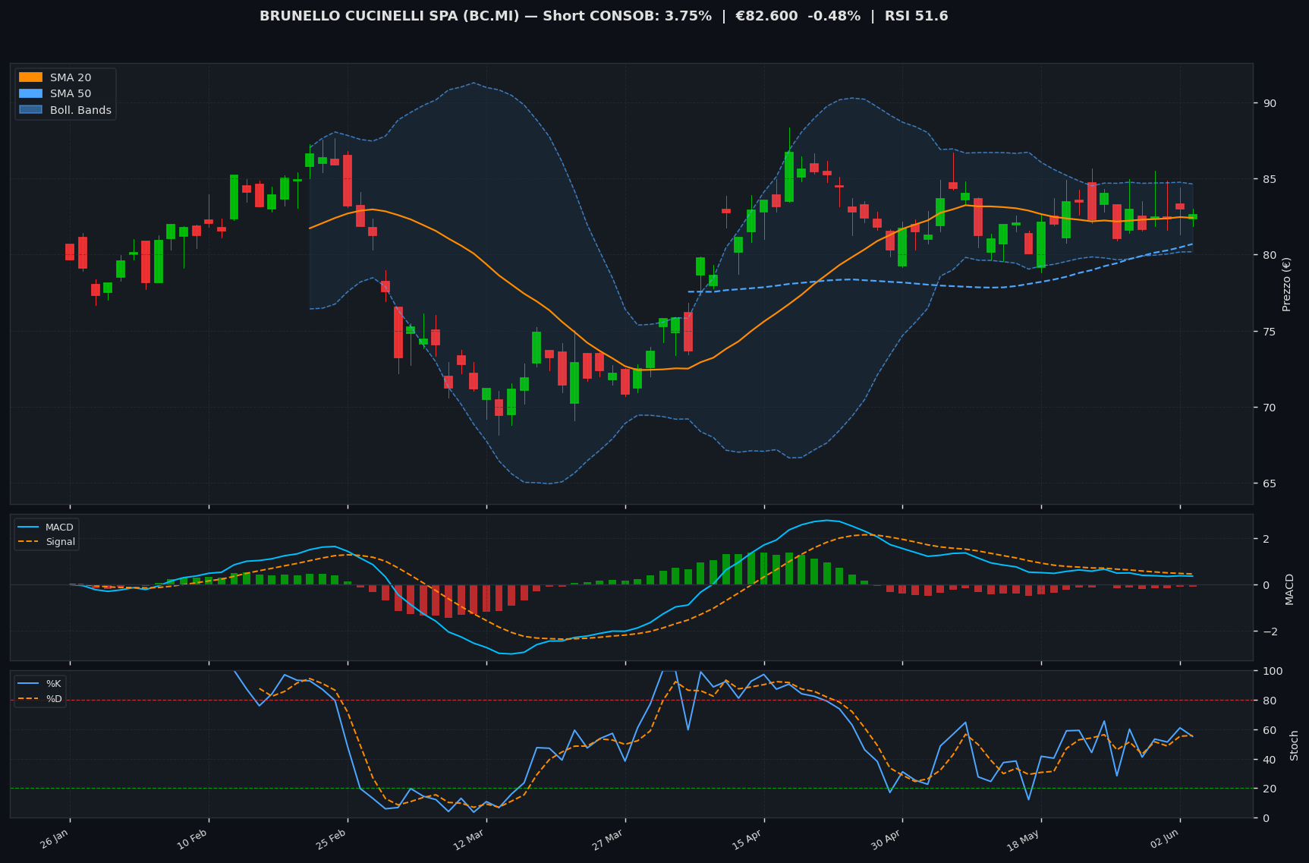The height and width of the screenshot is (863, 1309).
Task: Click the 'Stoch' axis title
Action: [1295, 745]
